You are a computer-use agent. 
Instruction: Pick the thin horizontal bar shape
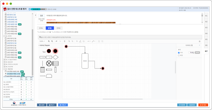(49, 70)
